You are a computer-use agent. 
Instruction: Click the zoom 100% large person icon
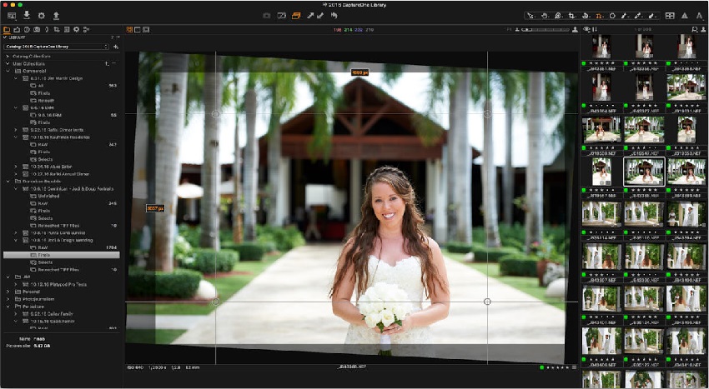point(575,30)
